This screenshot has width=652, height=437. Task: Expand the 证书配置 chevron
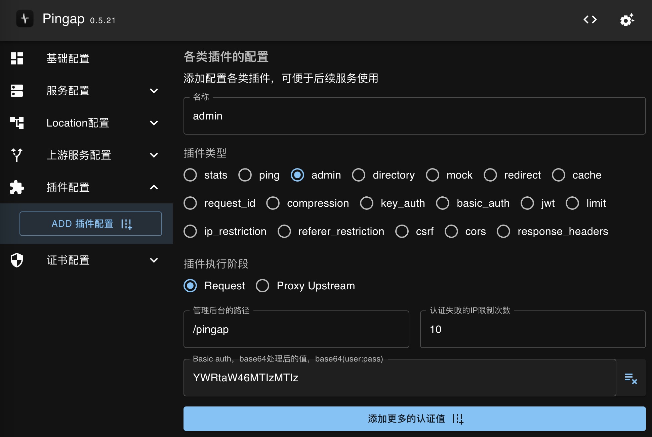click(154, 260)
